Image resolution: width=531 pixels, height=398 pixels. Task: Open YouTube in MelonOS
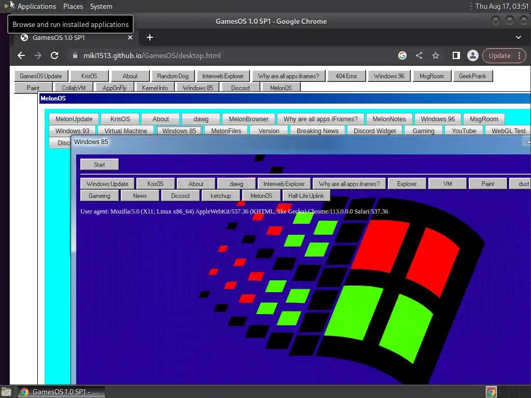click(464, 131)
